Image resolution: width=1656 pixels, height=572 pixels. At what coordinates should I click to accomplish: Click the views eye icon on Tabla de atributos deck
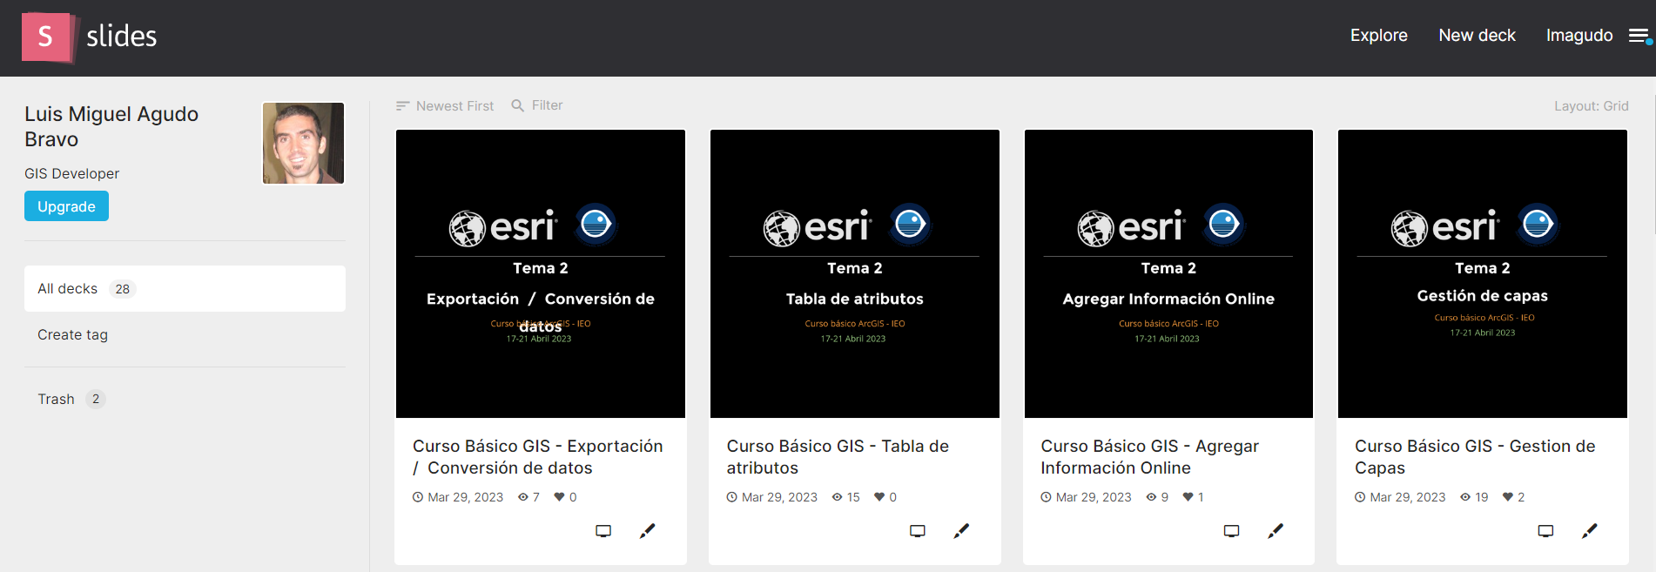click(x=838, y=497)
